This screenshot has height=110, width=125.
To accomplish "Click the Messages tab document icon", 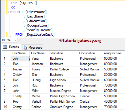I will tap(25, 47).
